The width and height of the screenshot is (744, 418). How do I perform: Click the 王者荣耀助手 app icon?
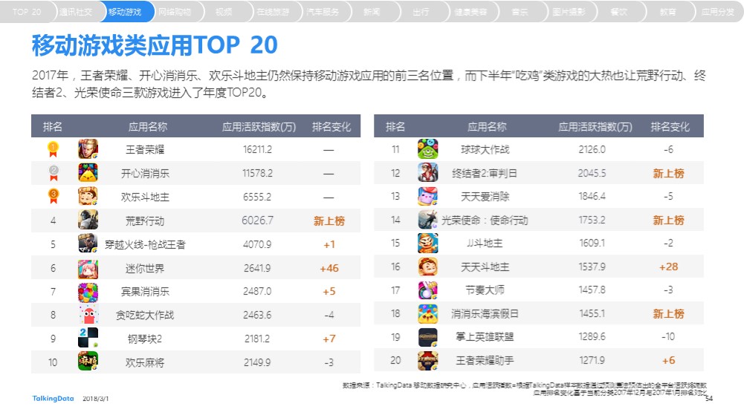(427, 361)
